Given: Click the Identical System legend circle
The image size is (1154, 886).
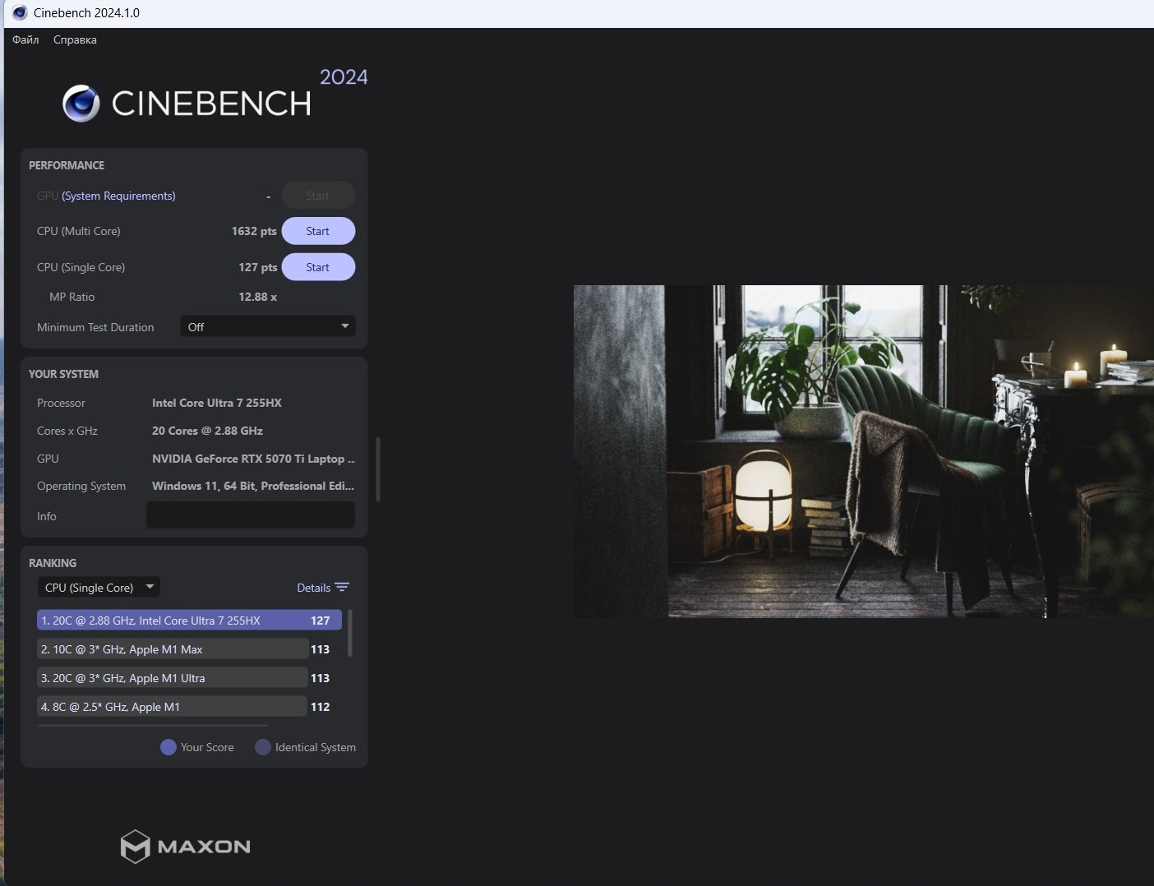Looking at the screenshot, I should click(263, 747).
